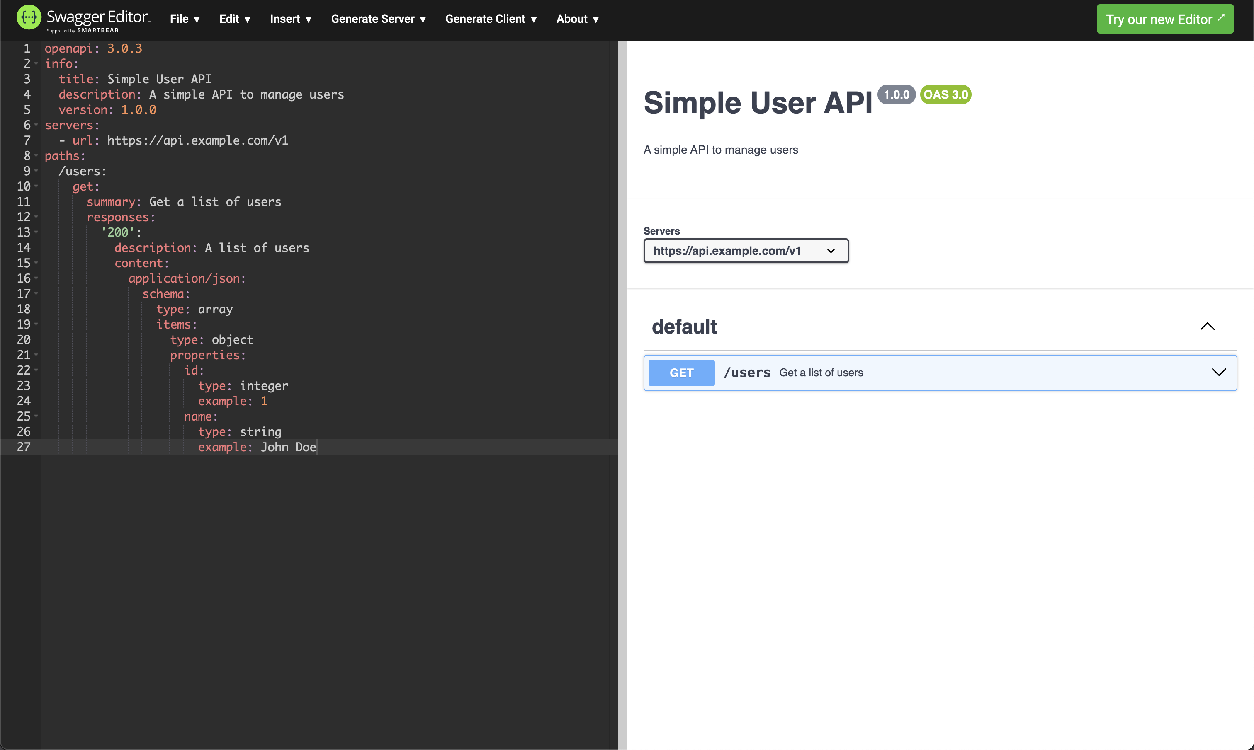Click the 'openapi: 3.0.3' line in editor
Screen dimensions: 1254x750
94,48
